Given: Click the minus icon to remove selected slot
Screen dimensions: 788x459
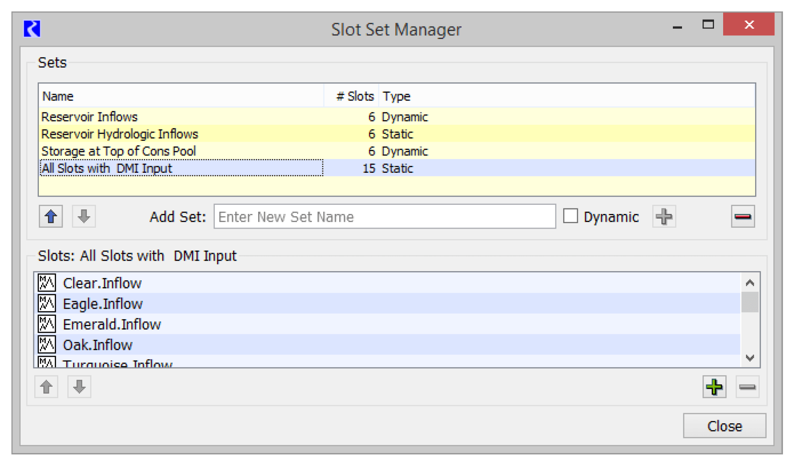Looking at the screenshot, I should (748, 387).
